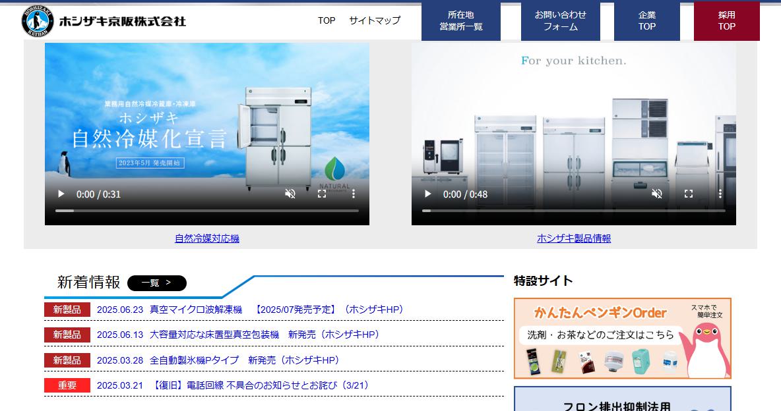Enter fullscreen on the 自然冷媒化宣言 video

coord(322,194)
